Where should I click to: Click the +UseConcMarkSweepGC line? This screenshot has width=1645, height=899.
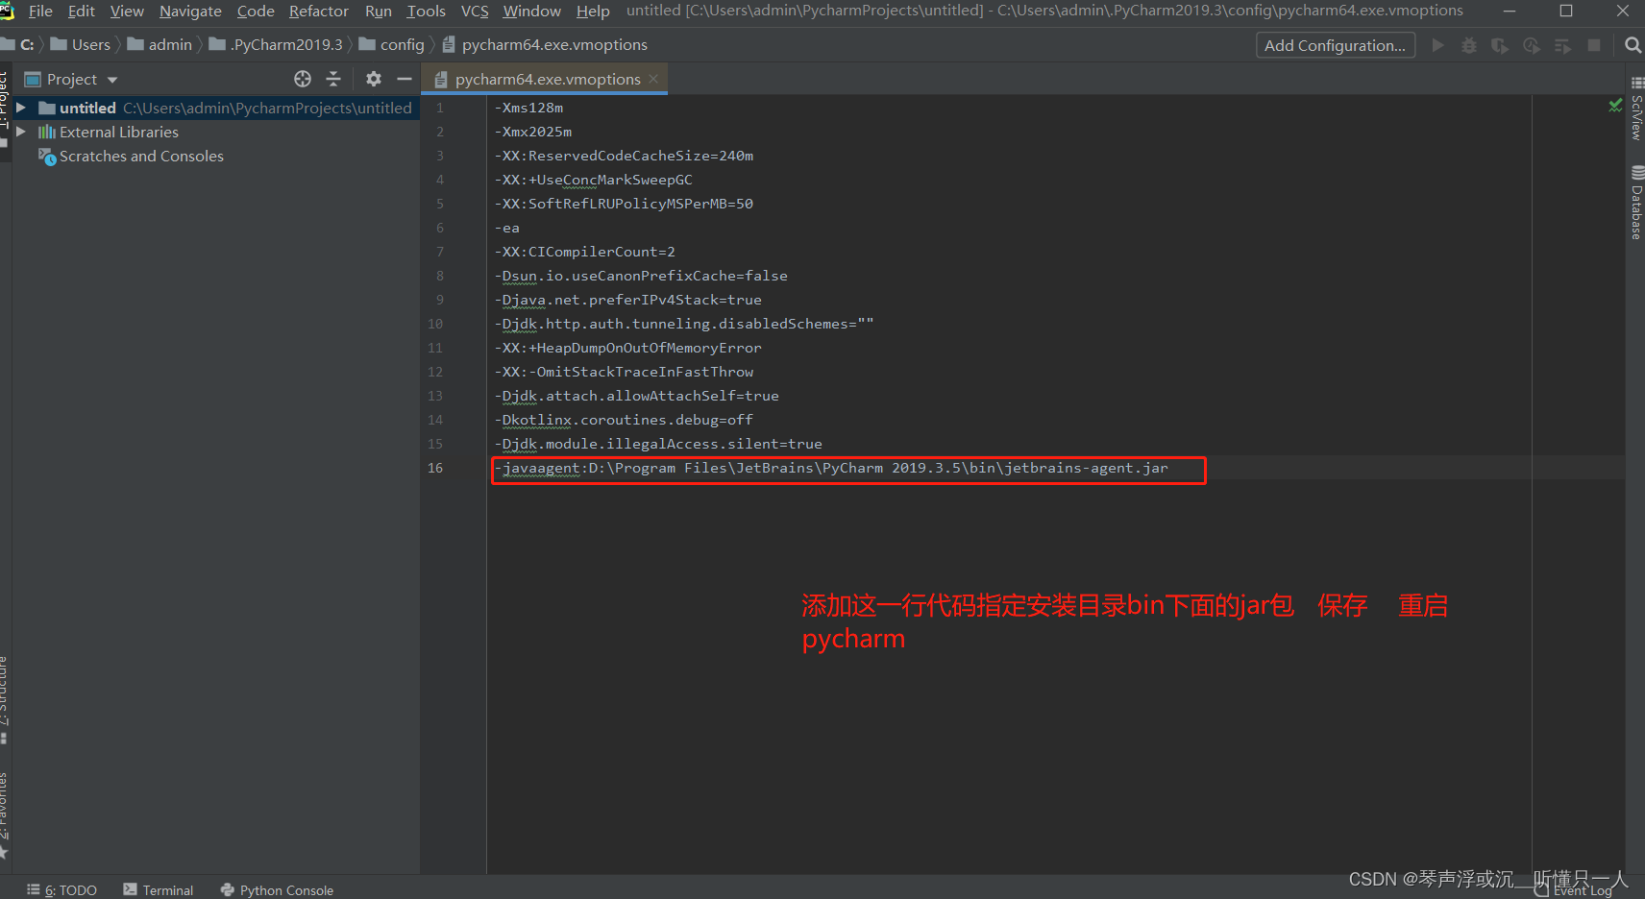[593, 180]
